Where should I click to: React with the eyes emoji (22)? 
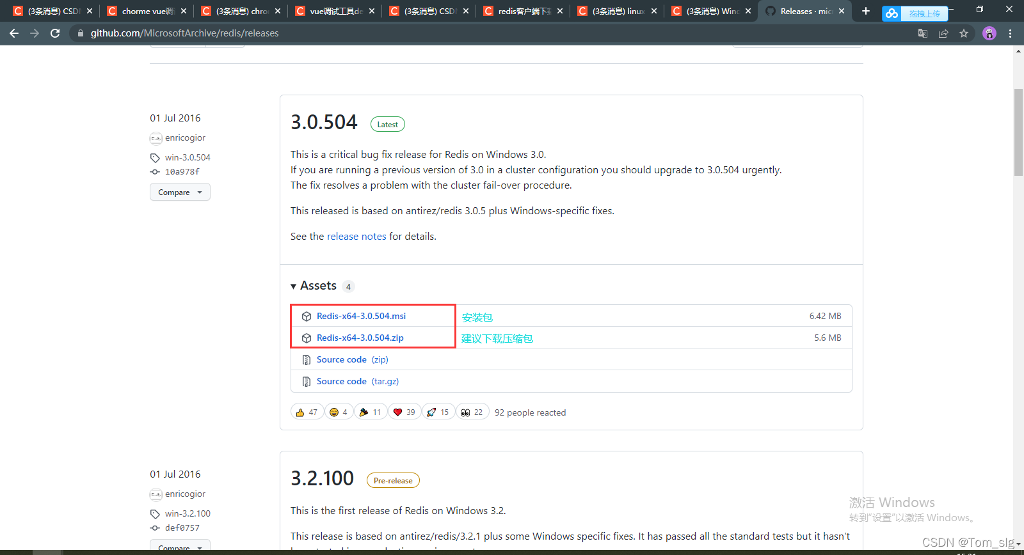click(472, 412)
